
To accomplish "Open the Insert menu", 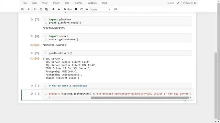I will pos(56,3).
